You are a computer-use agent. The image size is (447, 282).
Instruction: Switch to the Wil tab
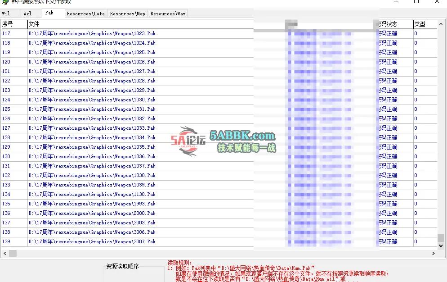[x=10, y=14]
